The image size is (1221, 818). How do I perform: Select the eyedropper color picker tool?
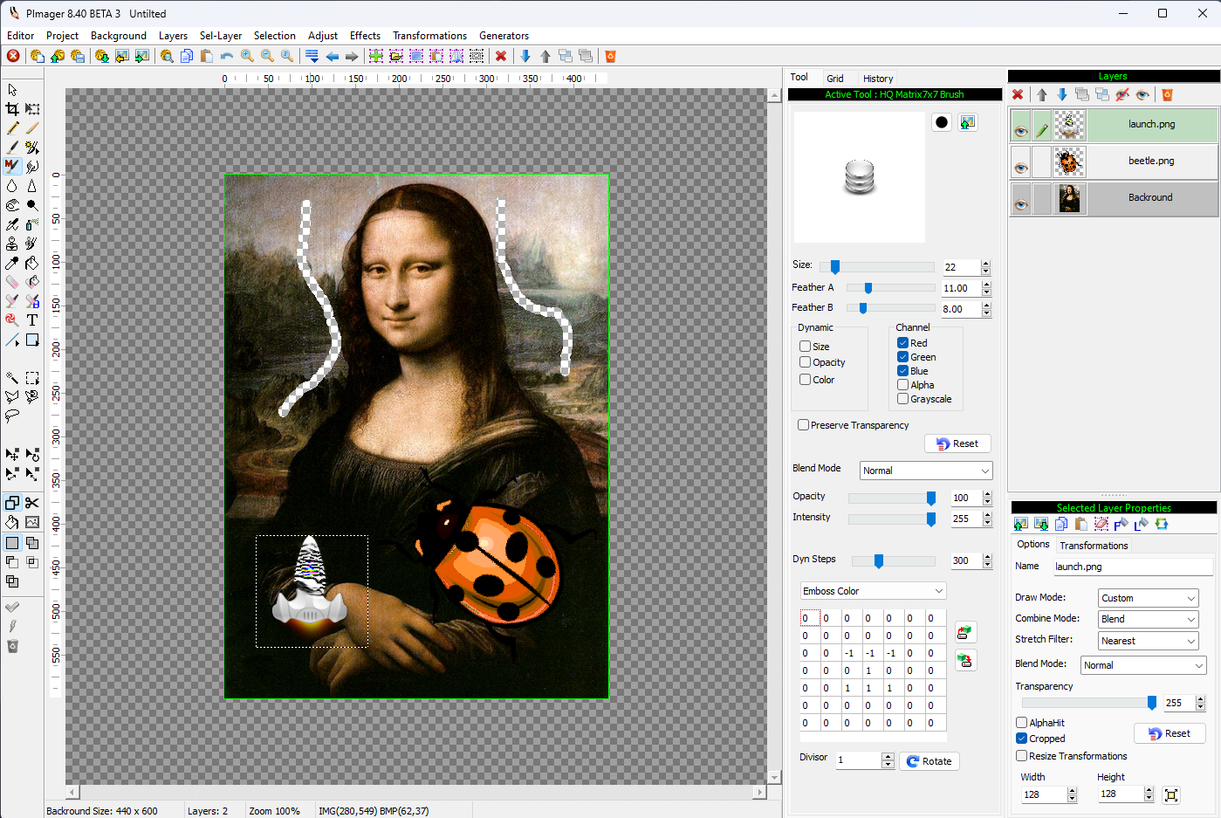pos(12,263)
